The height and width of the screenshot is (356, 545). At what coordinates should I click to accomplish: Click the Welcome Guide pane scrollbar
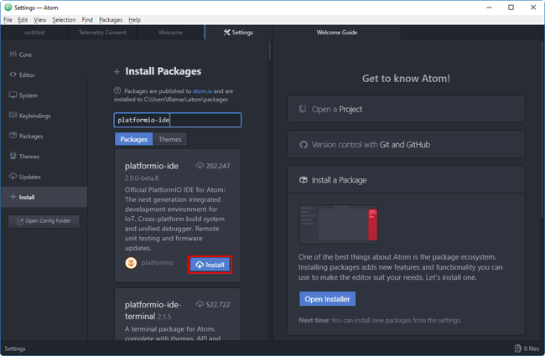pos(542,128)
